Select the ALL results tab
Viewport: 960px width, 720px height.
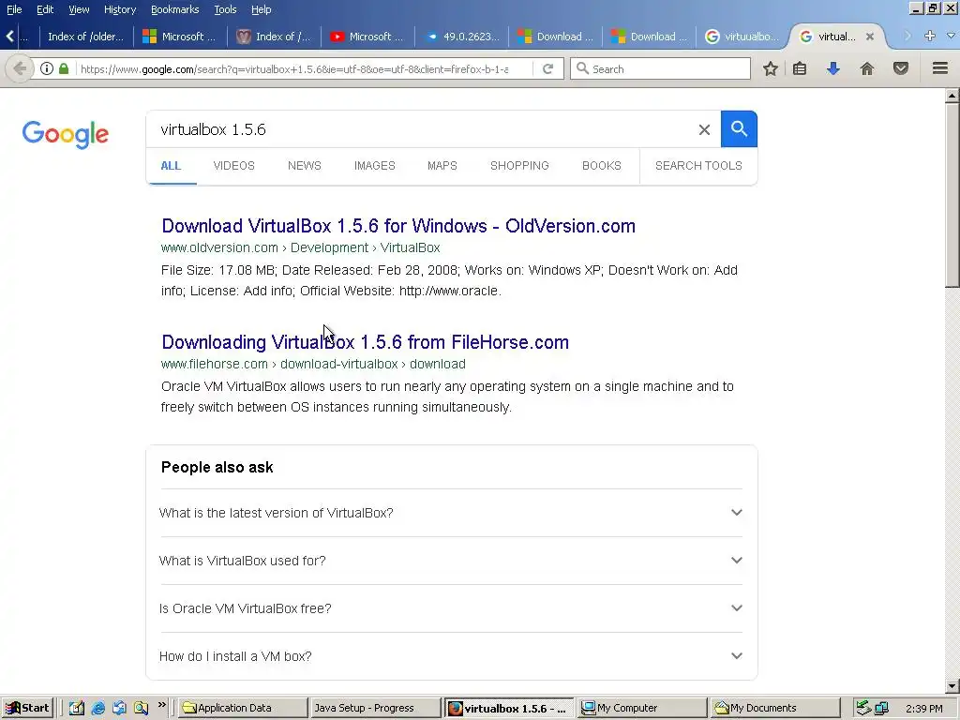(x=171, y=166)
